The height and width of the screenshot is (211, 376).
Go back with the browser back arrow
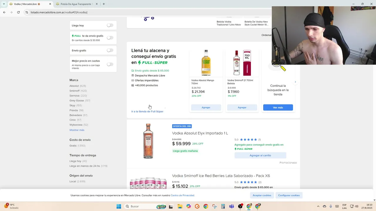click(4, 12)
